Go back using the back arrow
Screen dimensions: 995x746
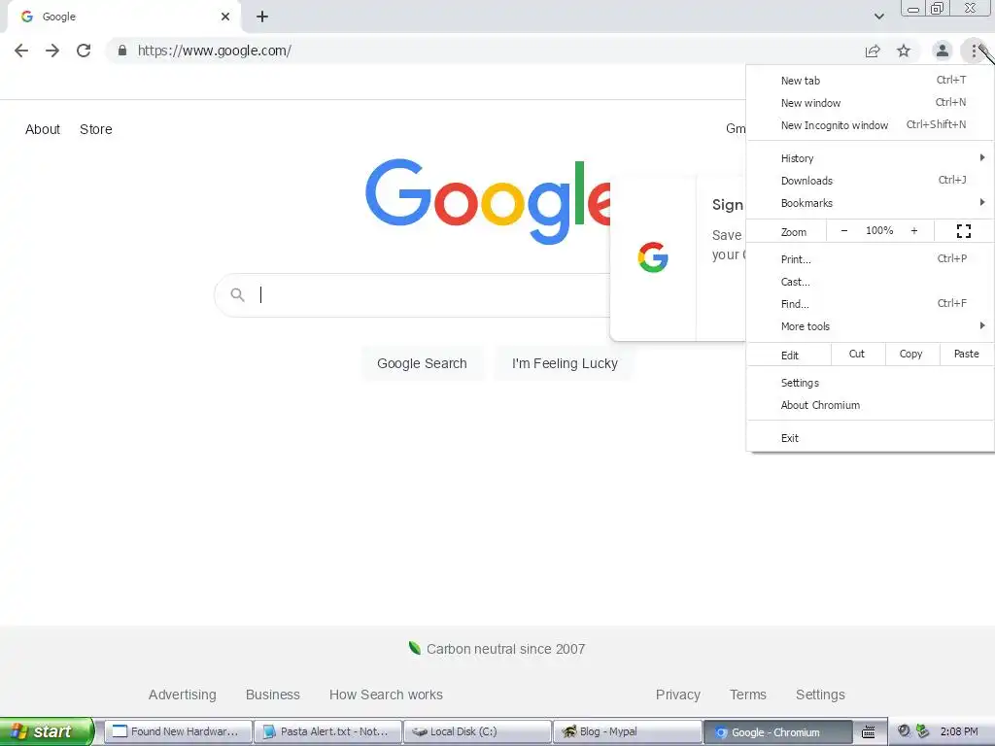pos(21,51)
